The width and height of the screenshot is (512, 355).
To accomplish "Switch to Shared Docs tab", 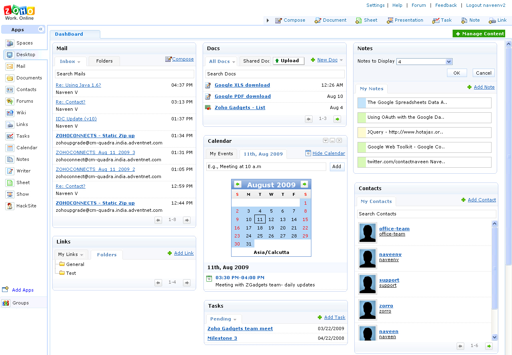I will [256, 61].
